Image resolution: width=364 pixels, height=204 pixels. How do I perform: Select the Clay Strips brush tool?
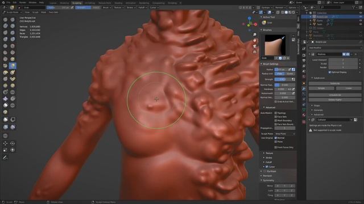pos(13,26)
